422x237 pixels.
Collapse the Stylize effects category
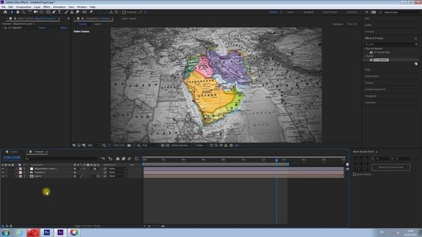click(365, 56)
